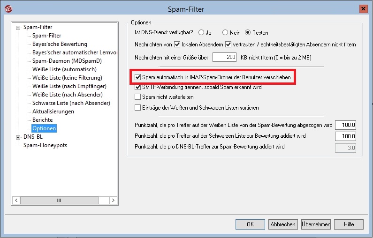Enable 'Spam nicht weiterleiten' checkbox
The height and width of the screenshot is (238, 373).
[138, 97]
